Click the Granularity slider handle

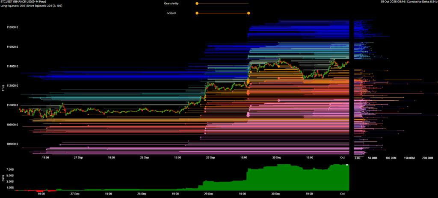pyautogui.click(x=197, y=3)
